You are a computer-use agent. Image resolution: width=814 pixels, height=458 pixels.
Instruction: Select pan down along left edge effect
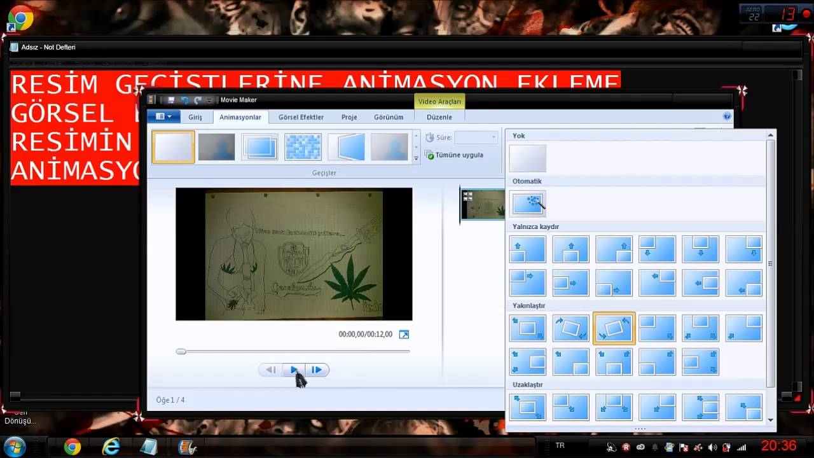click(658, 249)
